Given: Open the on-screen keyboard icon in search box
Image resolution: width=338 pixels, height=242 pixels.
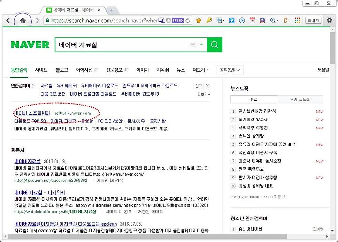Looking at the screenshot, I should coord(193,45).
